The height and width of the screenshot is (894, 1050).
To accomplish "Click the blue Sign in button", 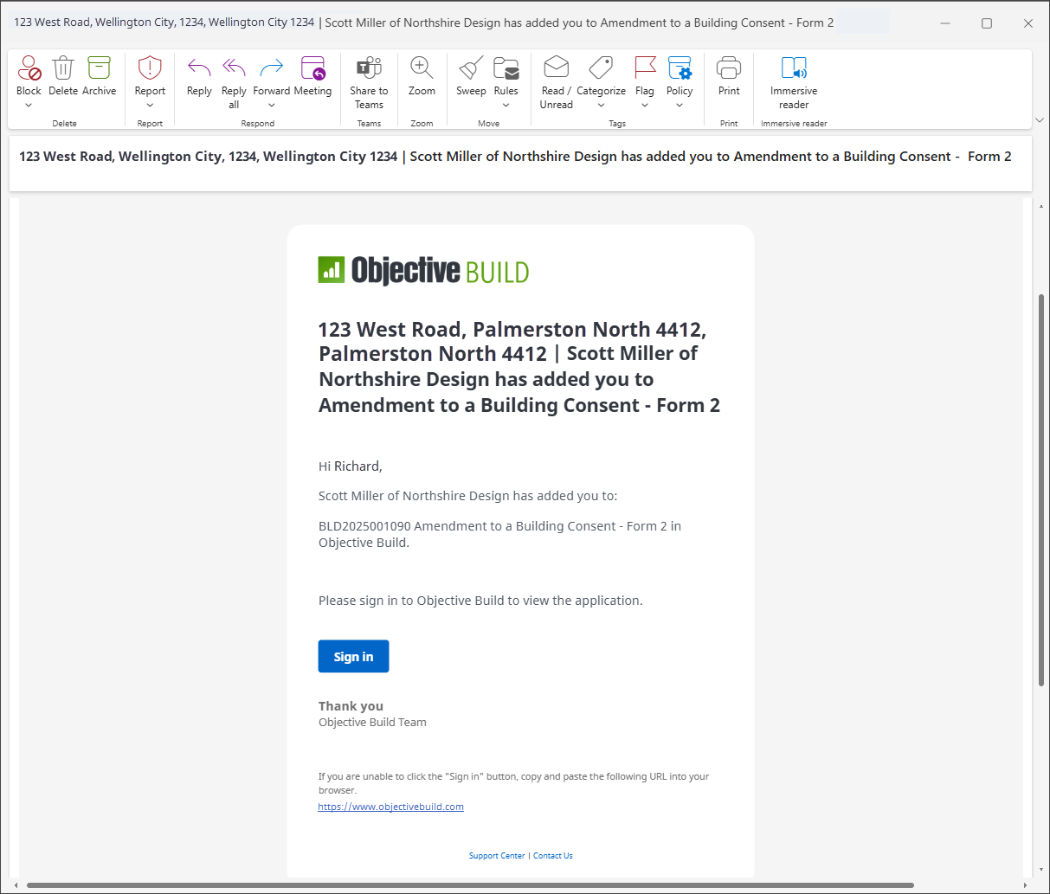I will click(x=353, y=656).
